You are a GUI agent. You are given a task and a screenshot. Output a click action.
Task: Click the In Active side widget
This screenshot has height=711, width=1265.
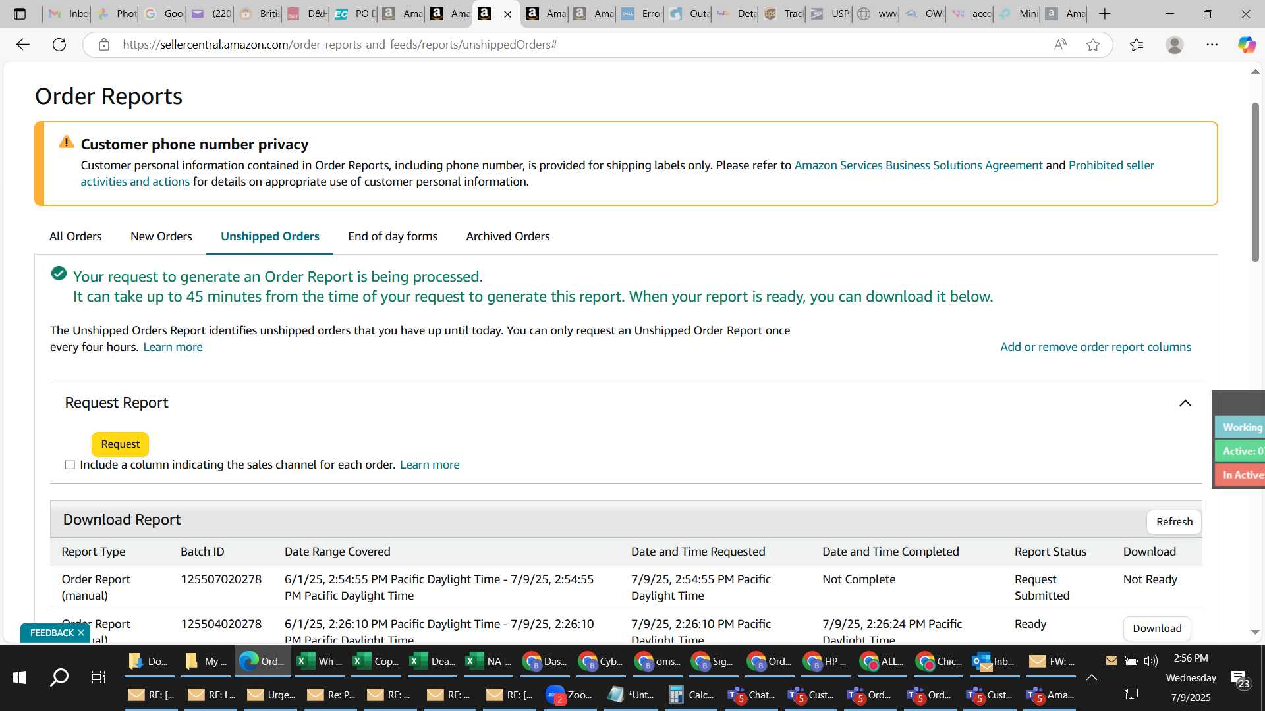[1240, 475]
